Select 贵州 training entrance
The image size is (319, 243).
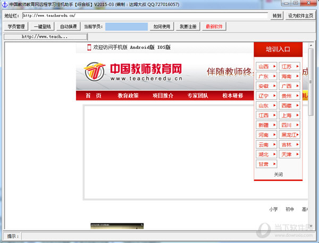click(x=290, y=96)
